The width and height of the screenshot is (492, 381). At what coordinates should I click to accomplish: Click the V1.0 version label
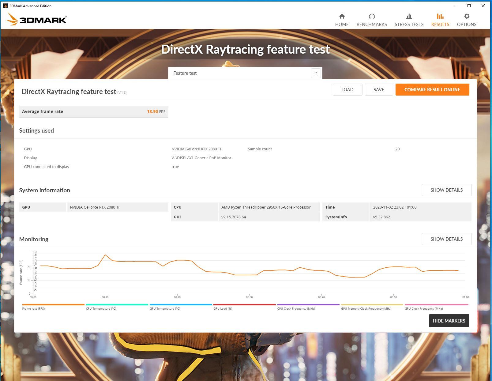click(x=122, y=92)
